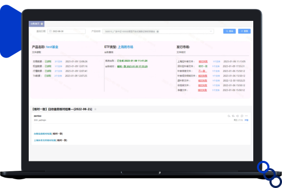The image size is (282, 188).
Task: Click the reply icon in email header
Action: (229, 116)
